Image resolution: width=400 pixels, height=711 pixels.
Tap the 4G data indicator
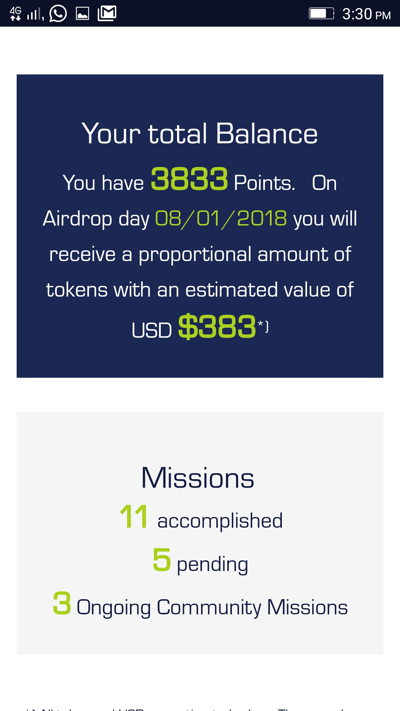coord(16,14)
